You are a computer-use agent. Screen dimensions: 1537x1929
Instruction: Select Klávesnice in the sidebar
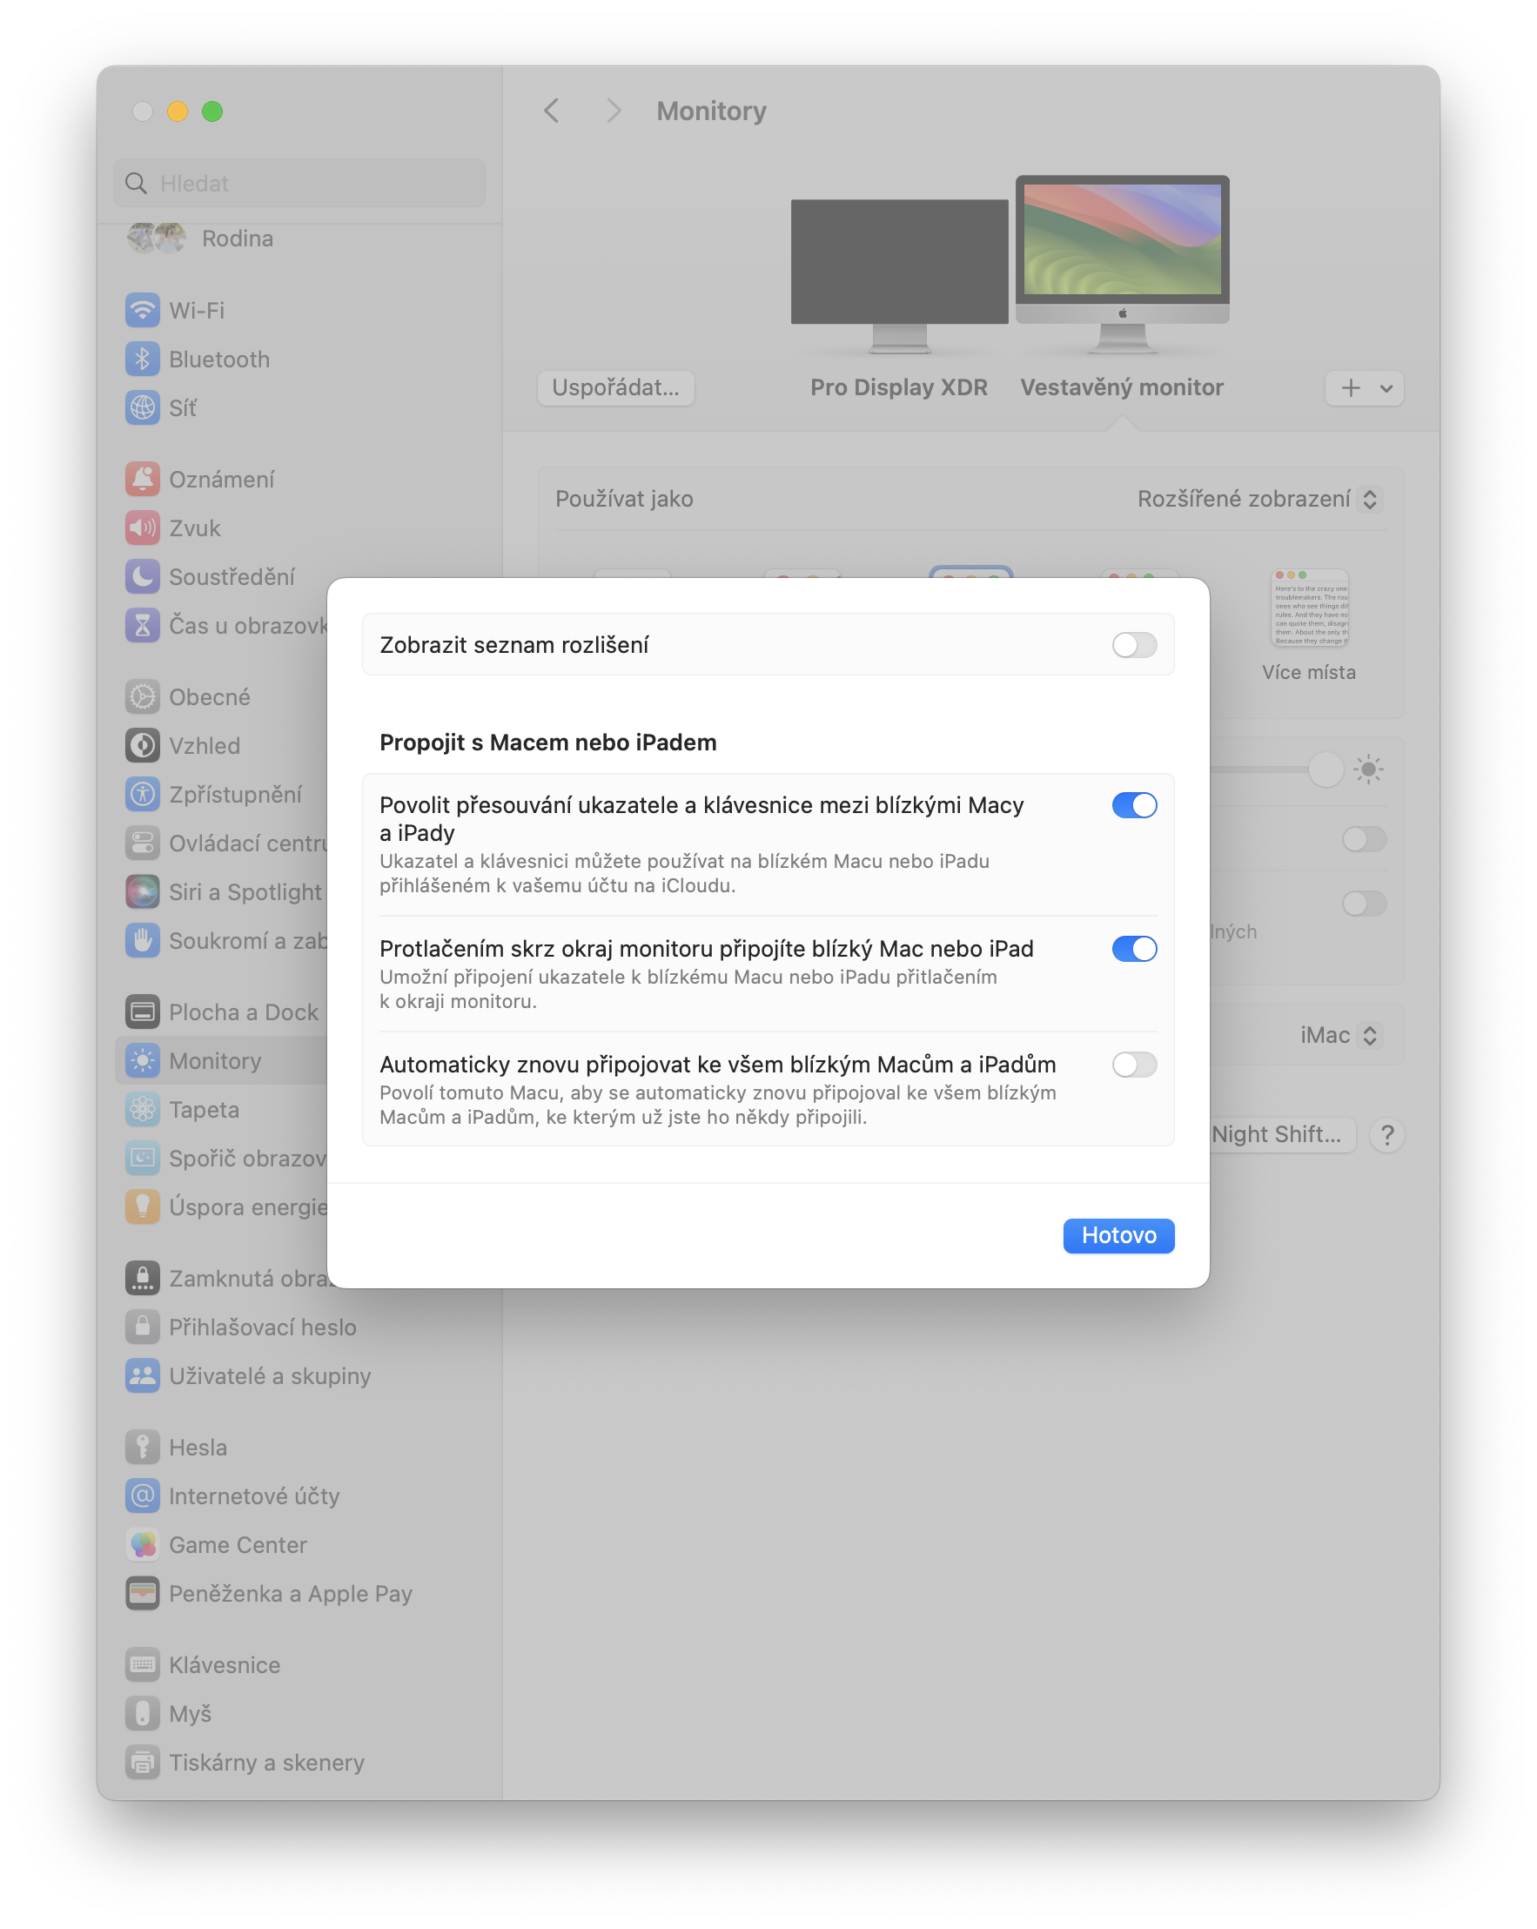(223, 1664)
